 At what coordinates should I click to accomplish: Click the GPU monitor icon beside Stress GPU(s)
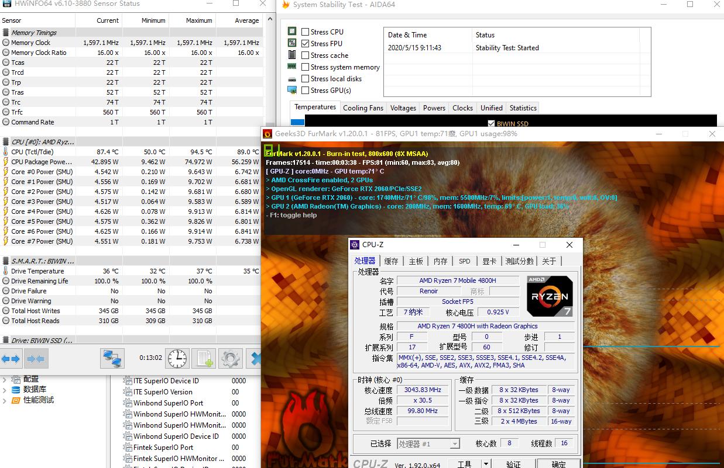tap(291, 90)
